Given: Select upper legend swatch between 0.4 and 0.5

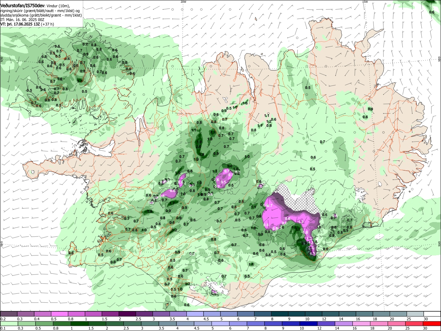Looking at the screenshot, I should click(42, 314).
